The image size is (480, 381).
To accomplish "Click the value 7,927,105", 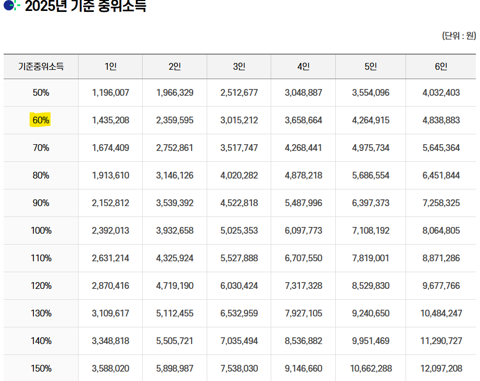I will point(304,313).
